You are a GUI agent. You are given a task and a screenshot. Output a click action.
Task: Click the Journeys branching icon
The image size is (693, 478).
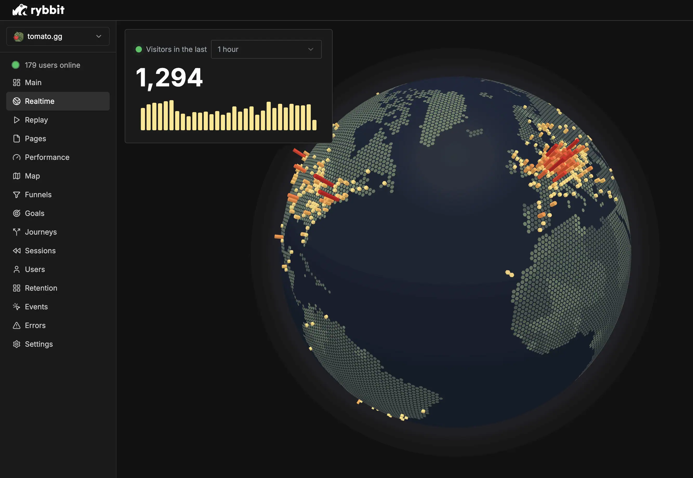tap(16, 232)
